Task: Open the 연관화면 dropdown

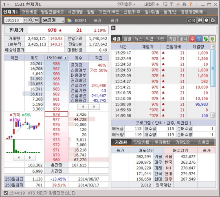Action: coord(126,4)
